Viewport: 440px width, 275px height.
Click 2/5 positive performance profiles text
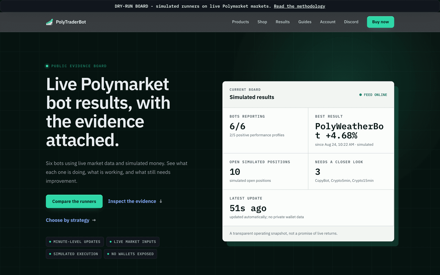257,135
